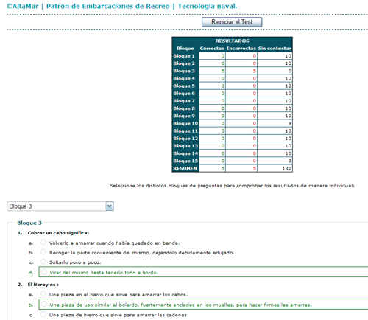Click the 'Bloque 10' row label in results
The width and height of the screenshot is (368, 320).
point(185,123)
